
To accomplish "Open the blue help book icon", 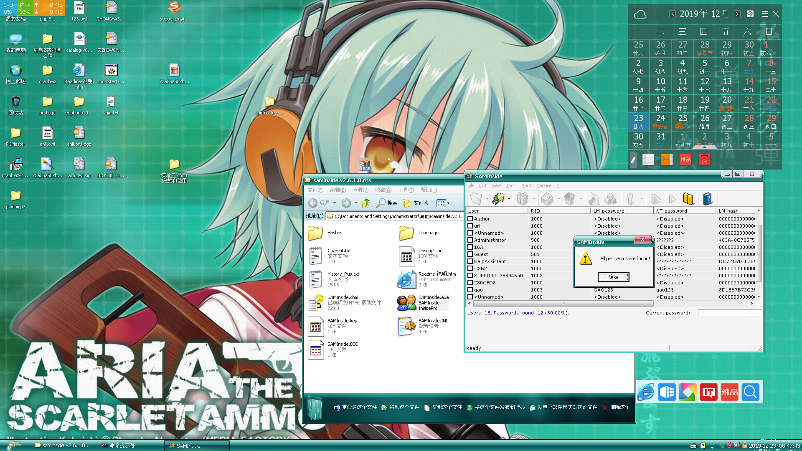I will pos(708,199).
